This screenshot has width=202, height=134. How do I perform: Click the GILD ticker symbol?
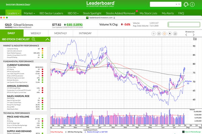[8, 25]
